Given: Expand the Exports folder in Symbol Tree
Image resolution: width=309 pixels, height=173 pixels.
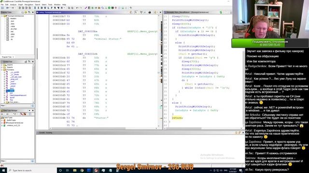Looking at the screenshot, I should coord(2,67).
